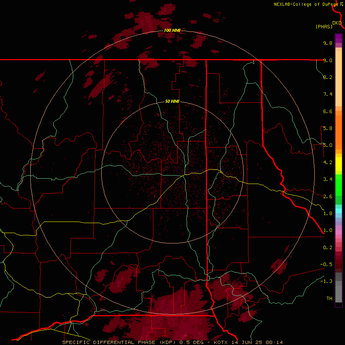Viewport: 345px width, 345px height.
Task: Click the -0.5 legend value
Action: 326,264
